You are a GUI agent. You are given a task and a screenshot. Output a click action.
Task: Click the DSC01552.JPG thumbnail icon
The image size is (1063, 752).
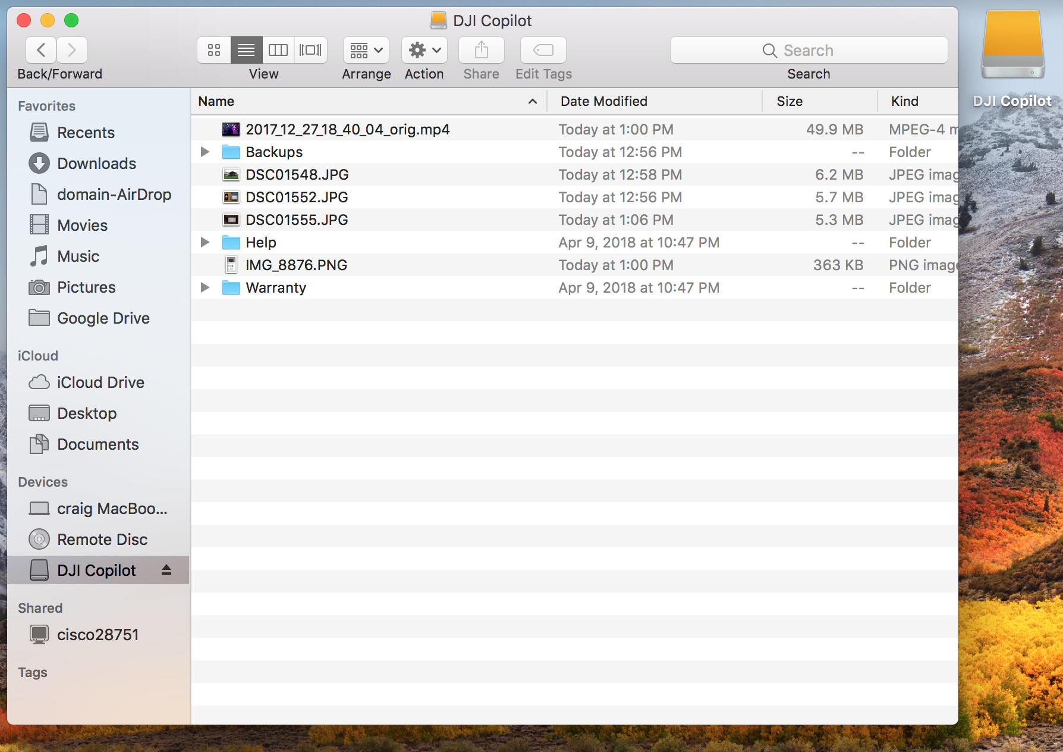(x=231, y=197)
